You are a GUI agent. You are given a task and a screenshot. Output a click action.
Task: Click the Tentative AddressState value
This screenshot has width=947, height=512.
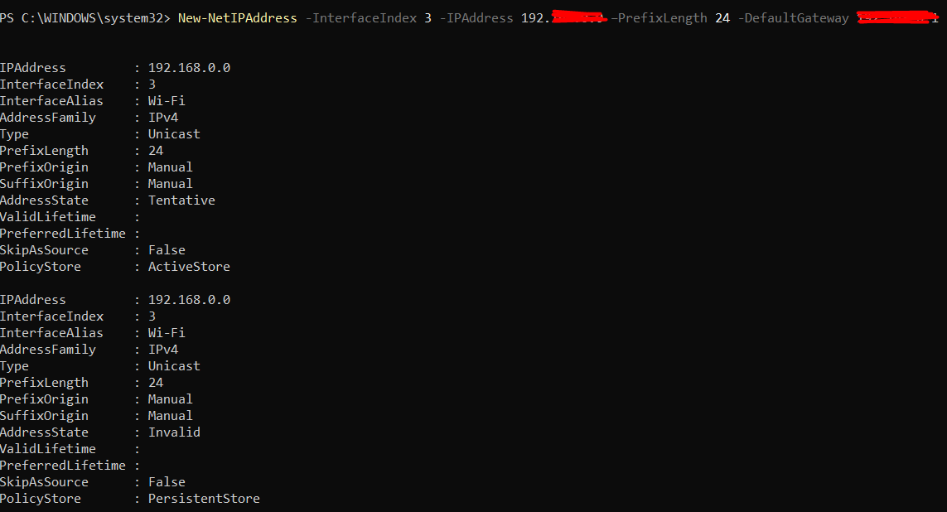pos(181,200)
